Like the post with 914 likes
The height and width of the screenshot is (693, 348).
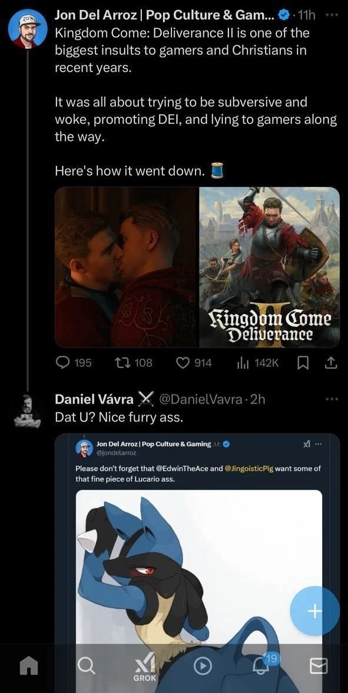tap(194, 363)
